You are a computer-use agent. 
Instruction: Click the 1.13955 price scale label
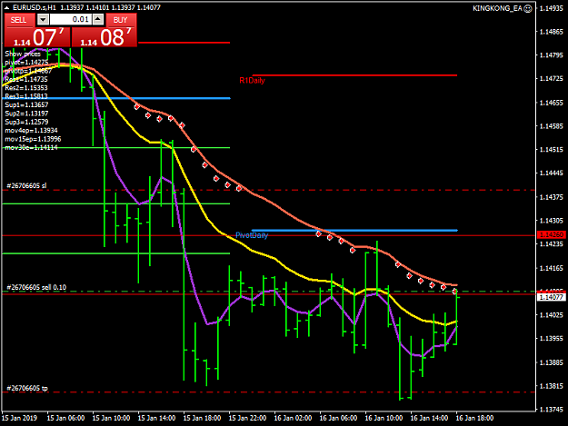tap(552, 339)
